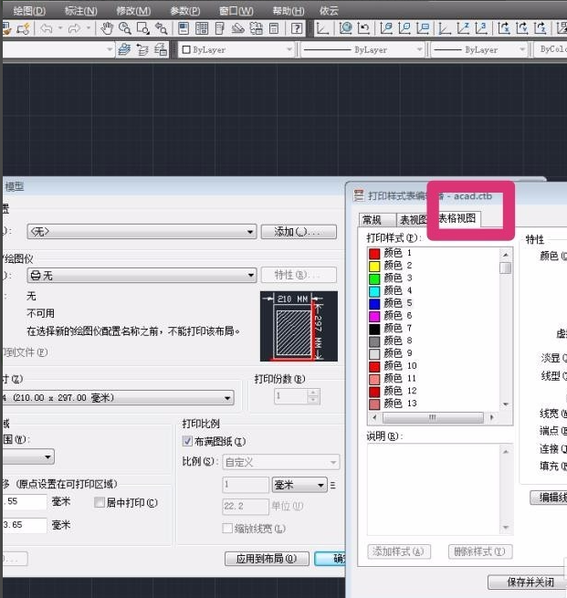
Task: Open the 修改(M) menu
Action: (133, 10)
